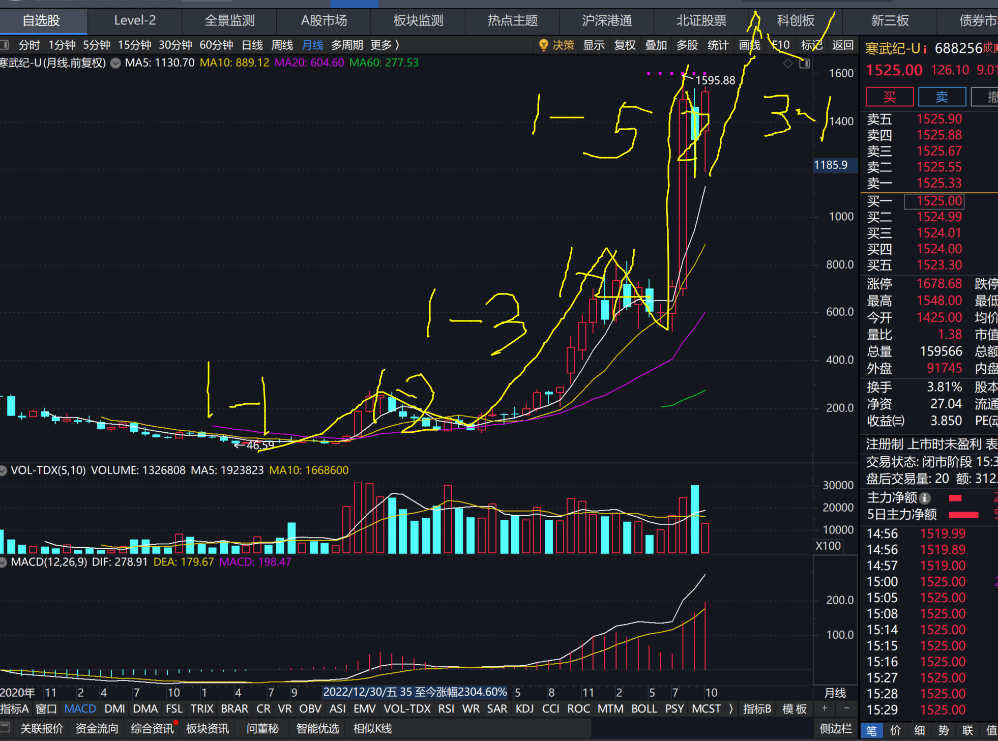Expand more indicators arrow after MCST
The image size is (998, 741).
pyautogui.click(x=731, y=708)
